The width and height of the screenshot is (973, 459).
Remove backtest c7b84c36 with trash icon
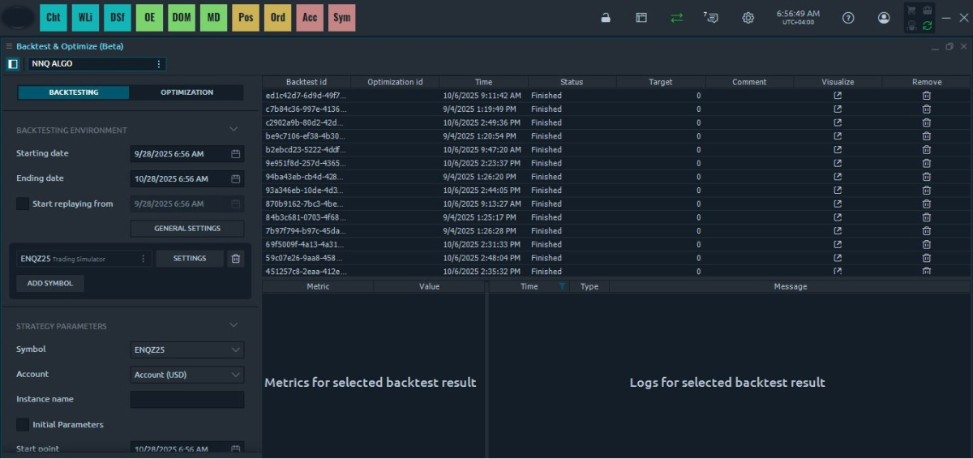point(926,109)
